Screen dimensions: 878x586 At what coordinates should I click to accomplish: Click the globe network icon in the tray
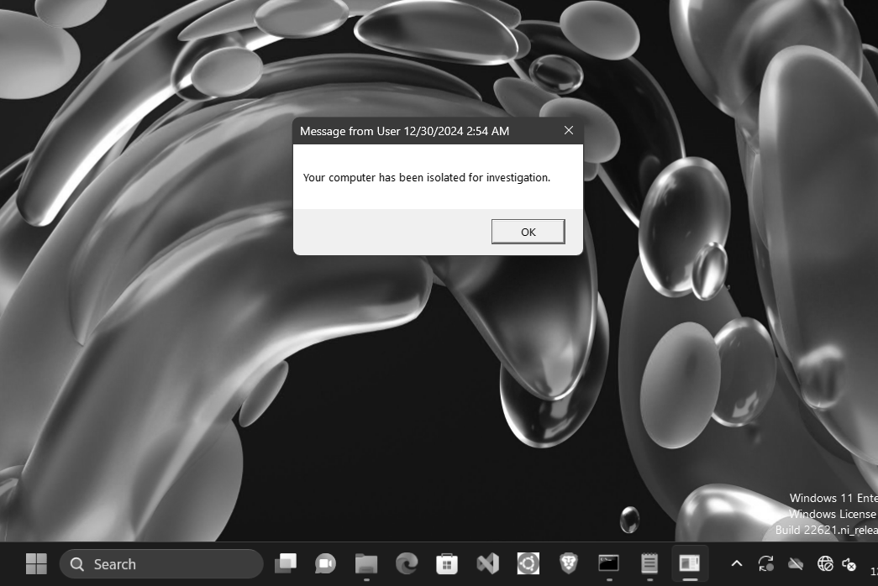pos(825,564)
